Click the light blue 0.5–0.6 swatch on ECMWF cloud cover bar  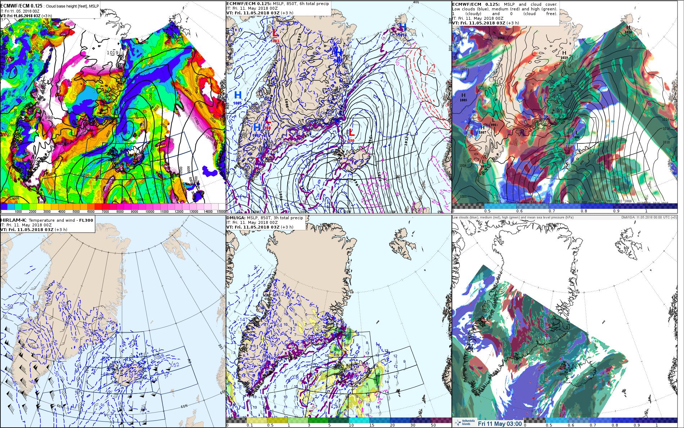[x=501, y=206]
